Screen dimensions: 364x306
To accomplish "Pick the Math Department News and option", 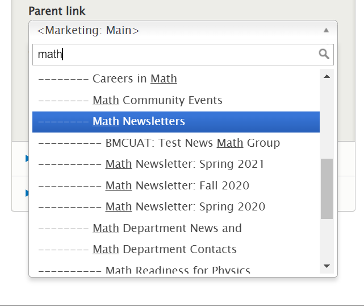I will tap(167, 228).
